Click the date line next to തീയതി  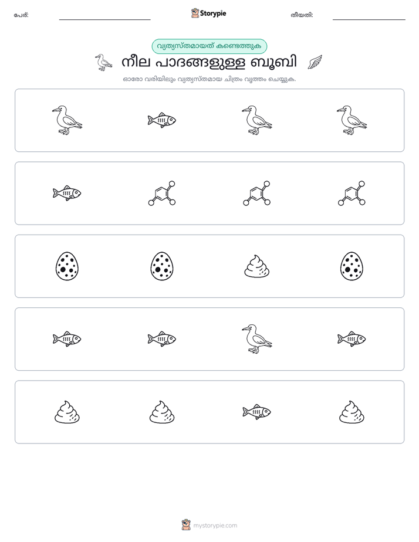point(369,16)
